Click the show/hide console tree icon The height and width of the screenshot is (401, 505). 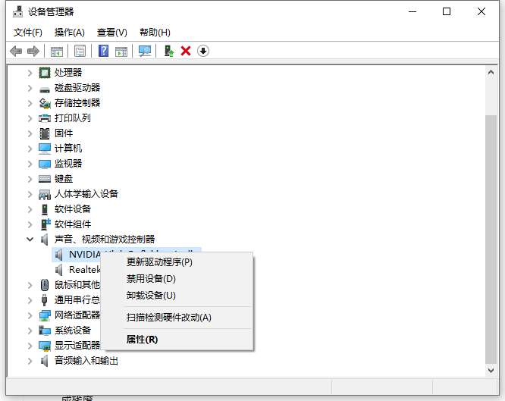coord(57,51)
